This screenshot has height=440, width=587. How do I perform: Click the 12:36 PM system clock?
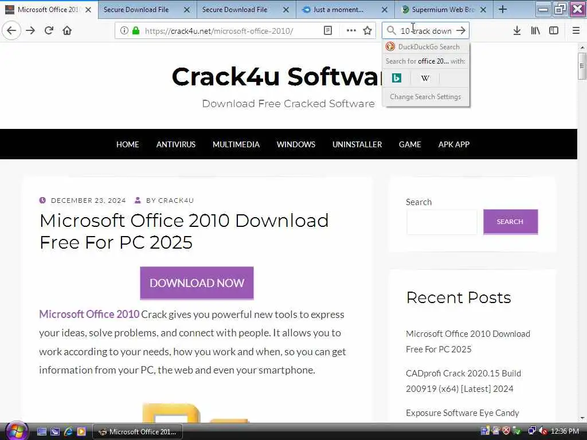click(565, 431)
